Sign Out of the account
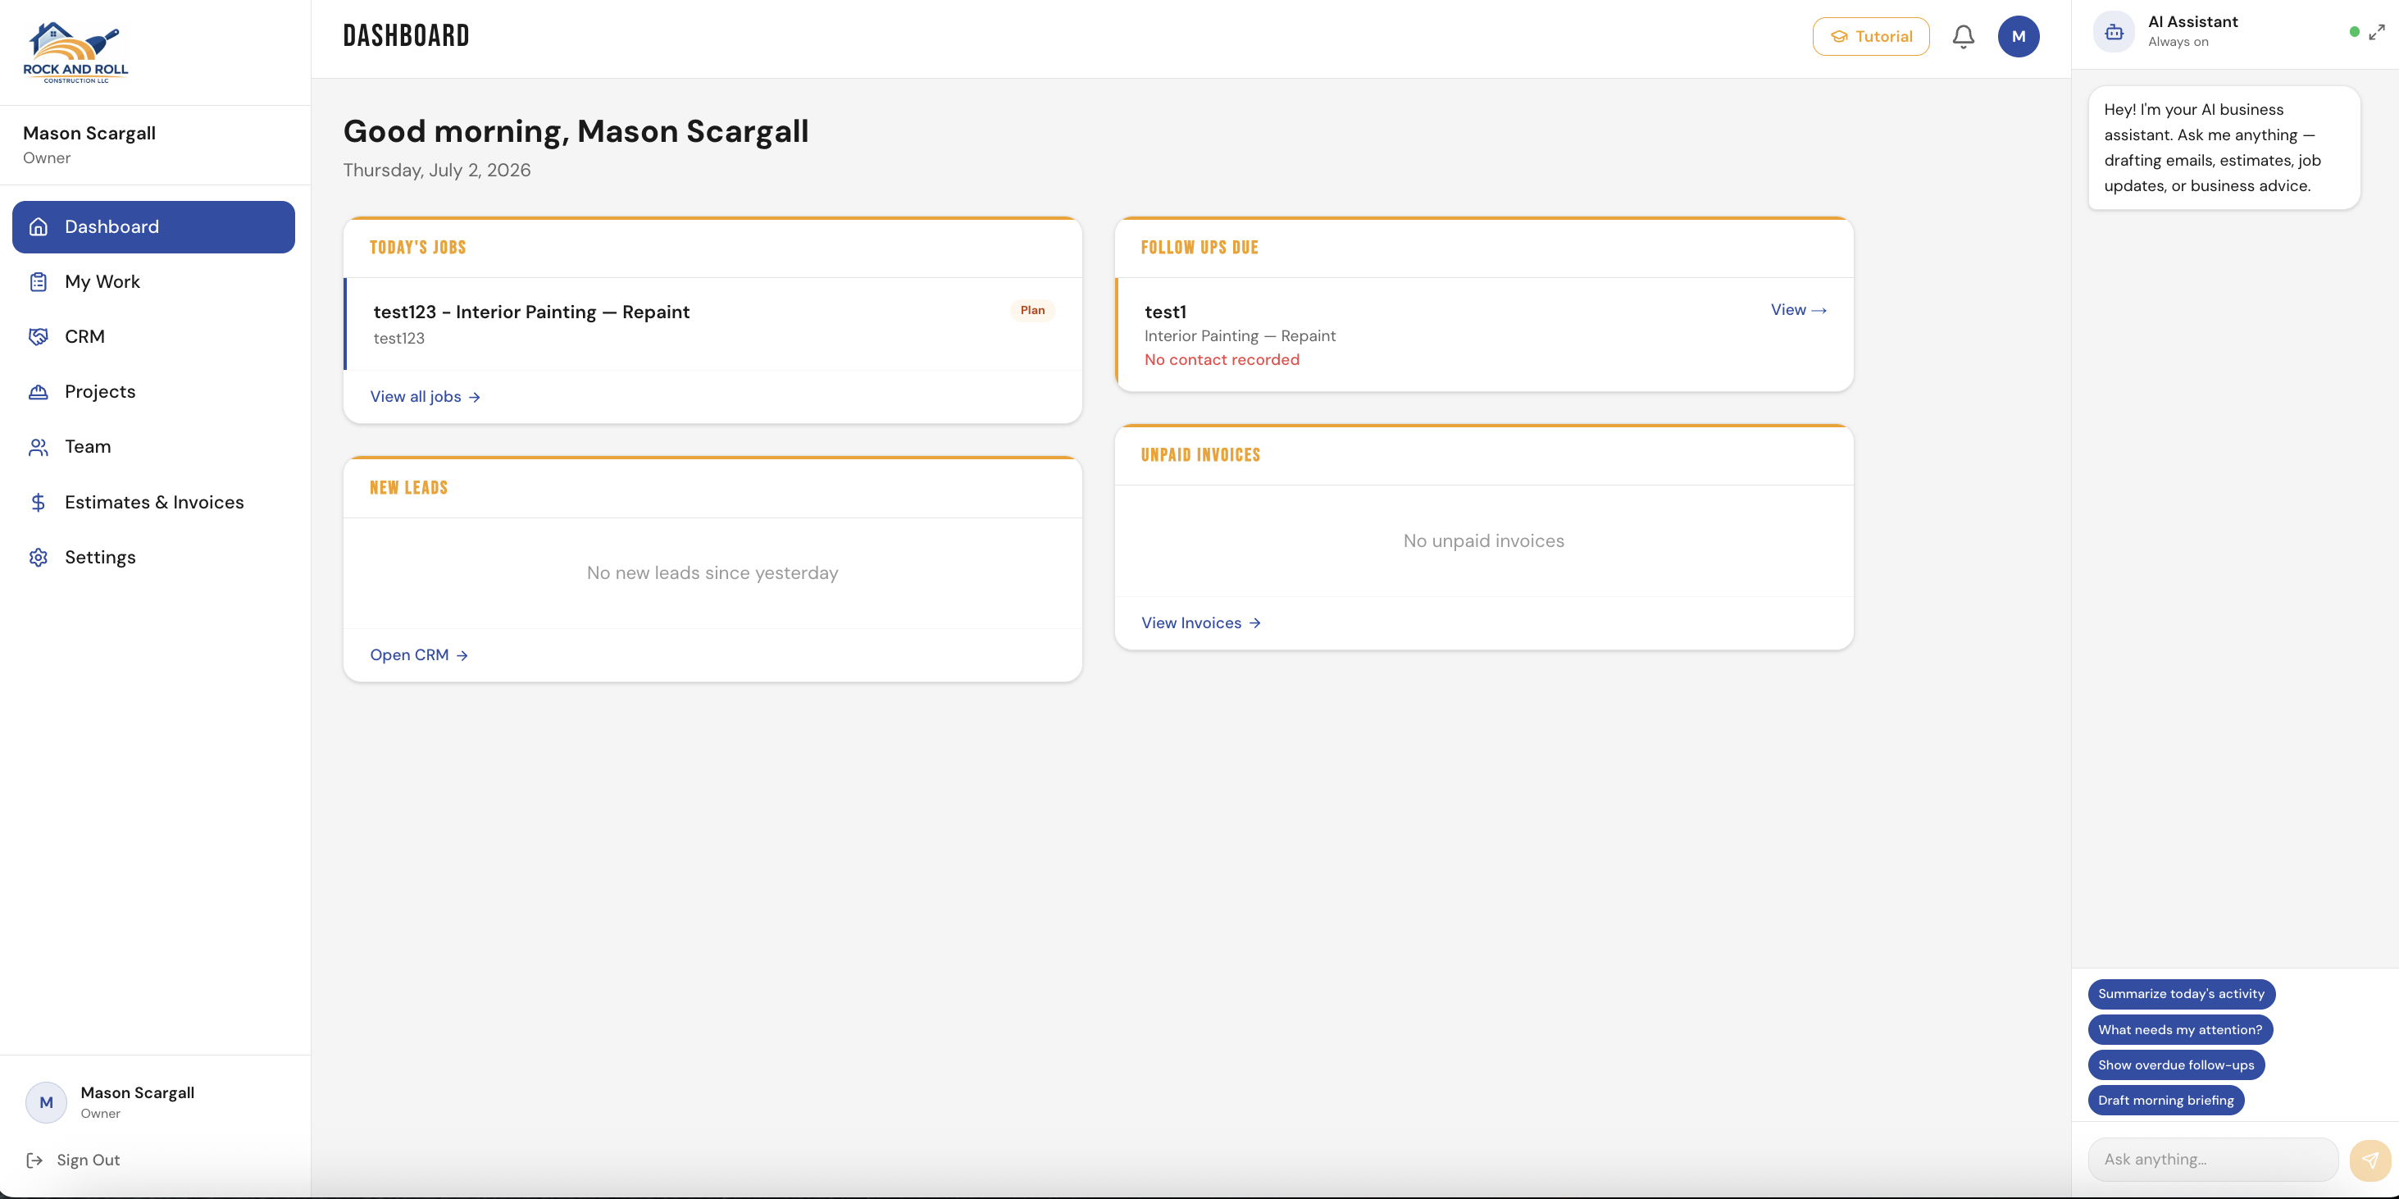The image size is (2399, 1199). pos(74,1160)
